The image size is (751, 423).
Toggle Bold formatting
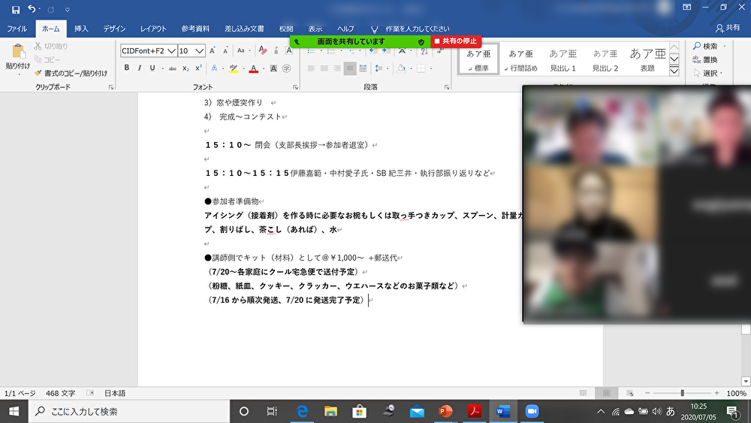pos(127,68)
